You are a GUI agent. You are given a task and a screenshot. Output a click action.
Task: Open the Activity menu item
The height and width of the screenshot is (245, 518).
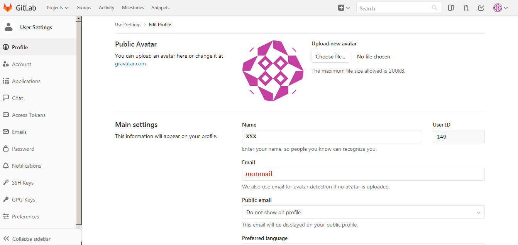pos(107,8)
